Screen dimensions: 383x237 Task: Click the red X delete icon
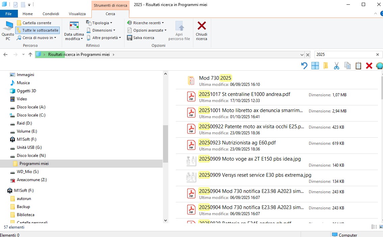(369, 66)
